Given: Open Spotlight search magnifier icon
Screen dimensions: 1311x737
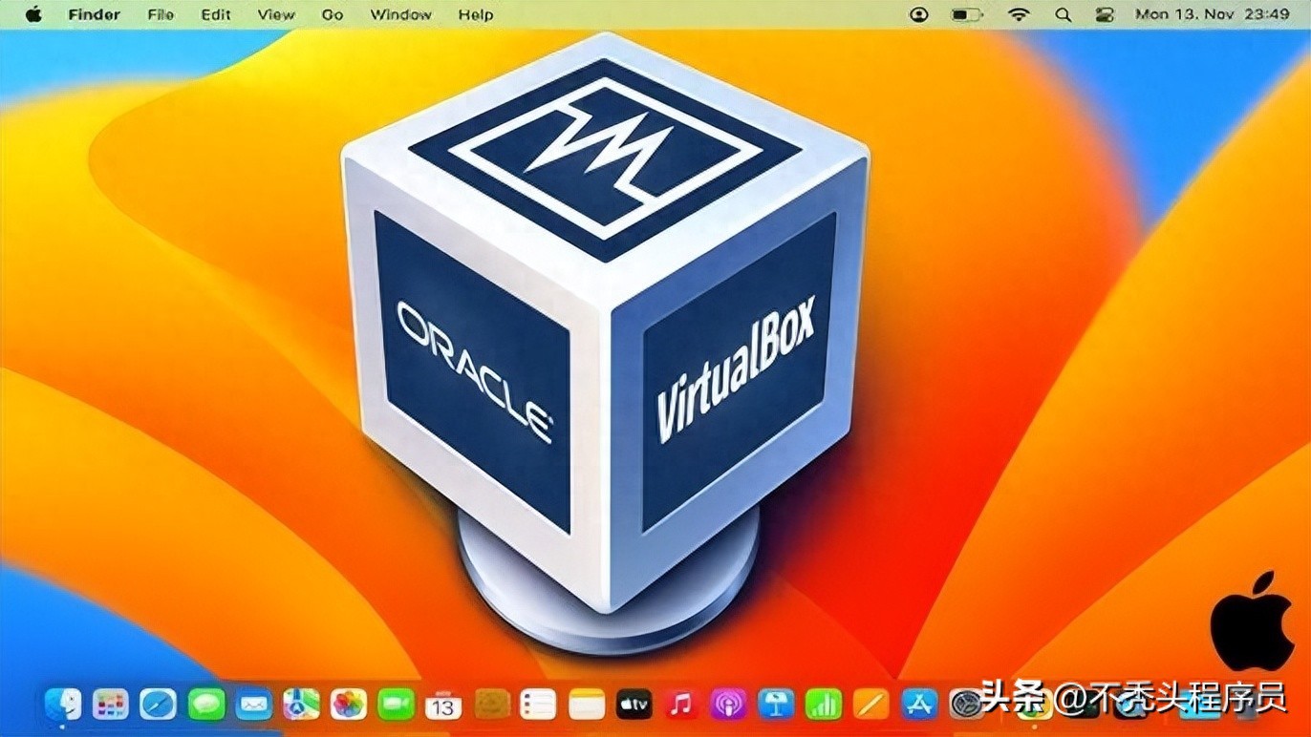Looking at the screenshot, I should coord(1063,14).
